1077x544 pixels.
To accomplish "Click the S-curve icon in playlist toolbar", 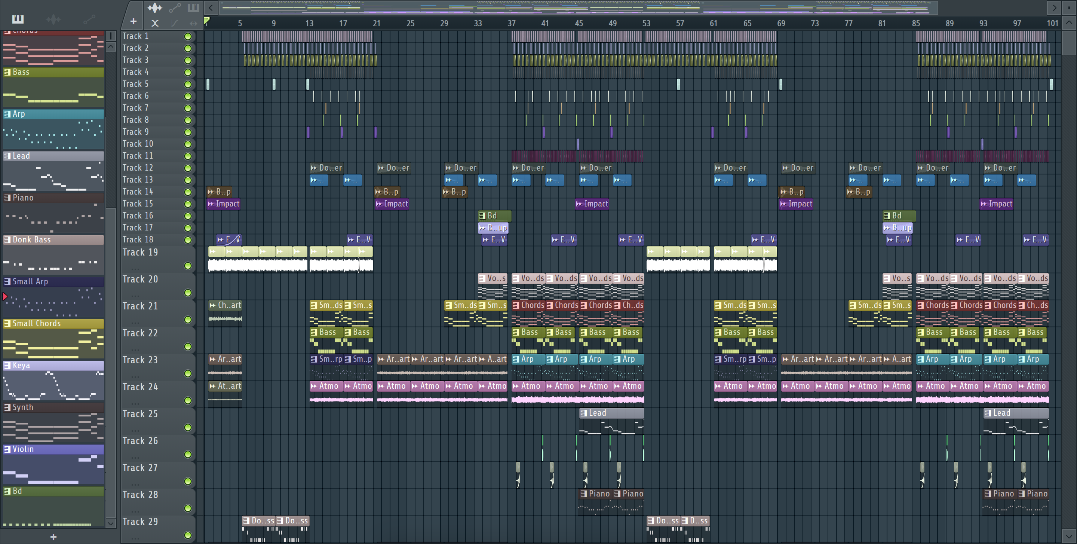I will [x=175, y=24].
